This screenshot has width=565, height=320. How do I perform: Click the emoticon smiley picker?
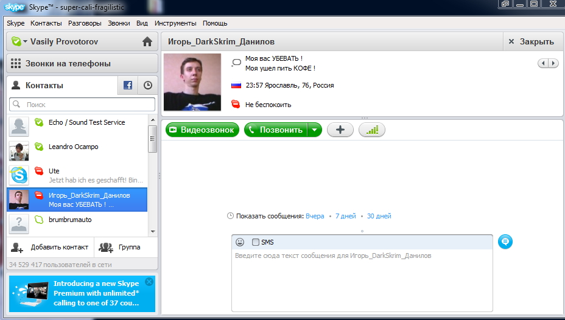pos(240,242)
